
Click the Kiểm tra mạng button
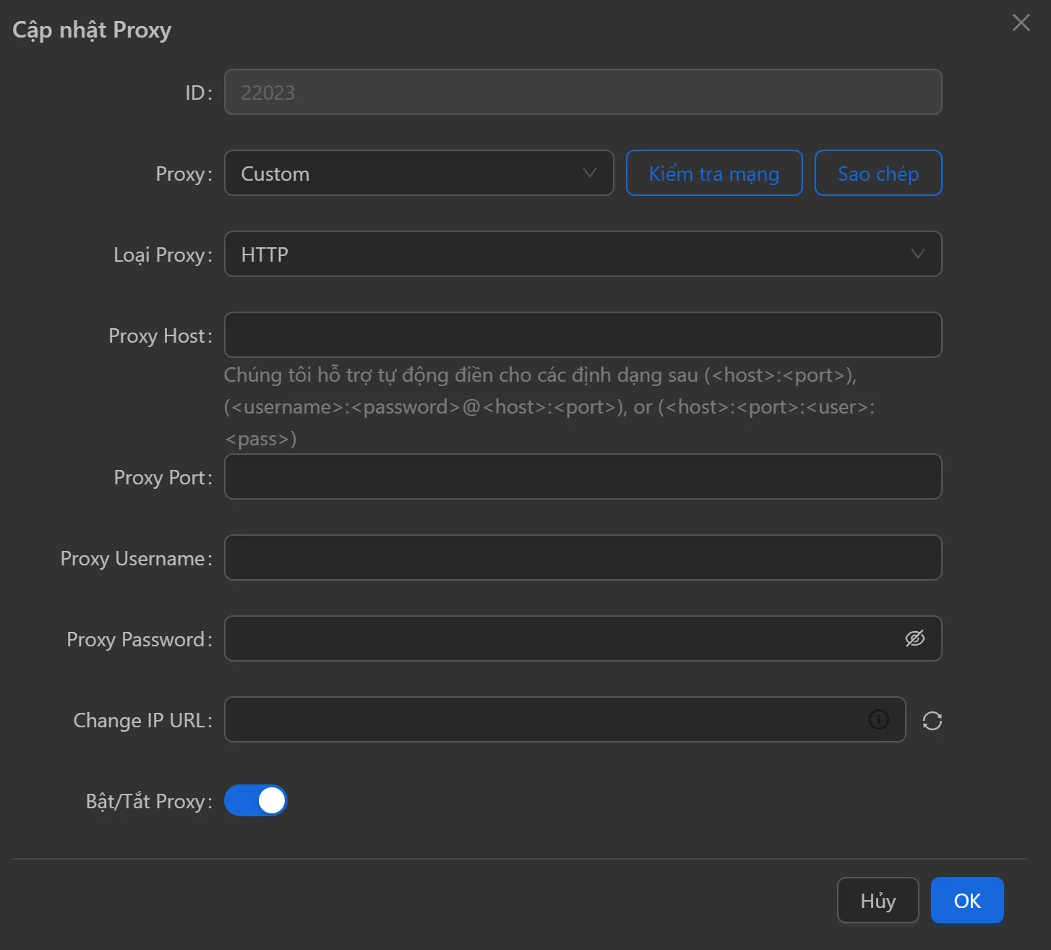[713, 173]
